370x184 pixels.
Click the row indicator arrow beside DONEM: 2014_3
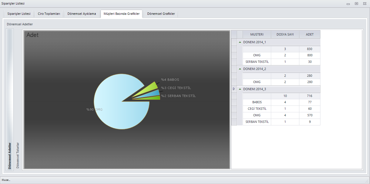pyautogui.click(x=234, y=89)
